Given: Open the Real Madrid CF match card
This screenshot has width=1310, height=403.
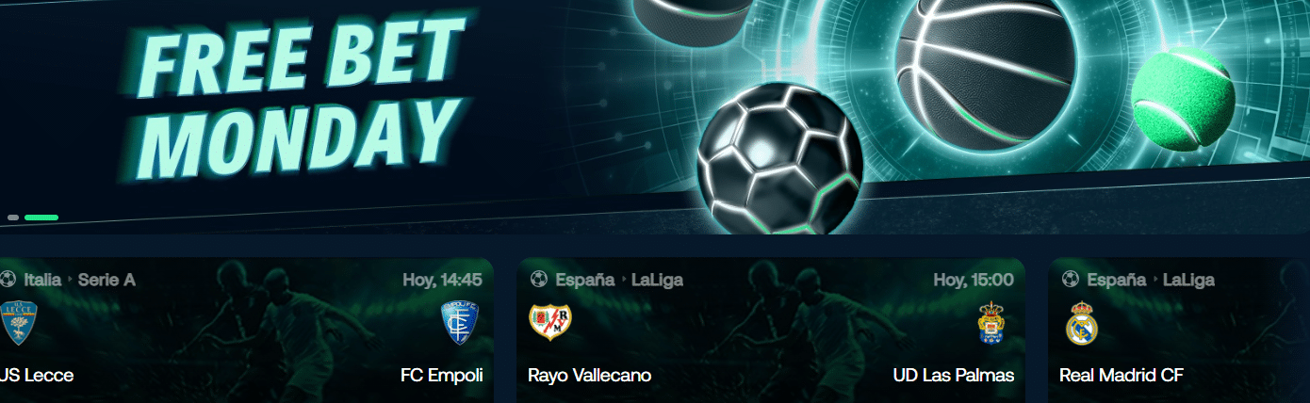Looking at the screenshot, I should tap(1179, 330).
